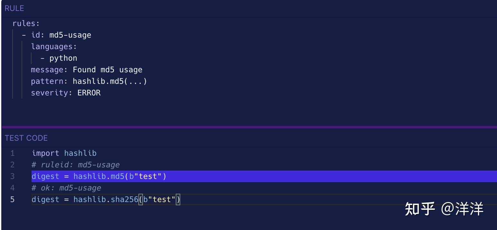Viewport: 497px width, 230px height.
Task: Click the 'md5-usage' id value in rule
Action: 70,35
